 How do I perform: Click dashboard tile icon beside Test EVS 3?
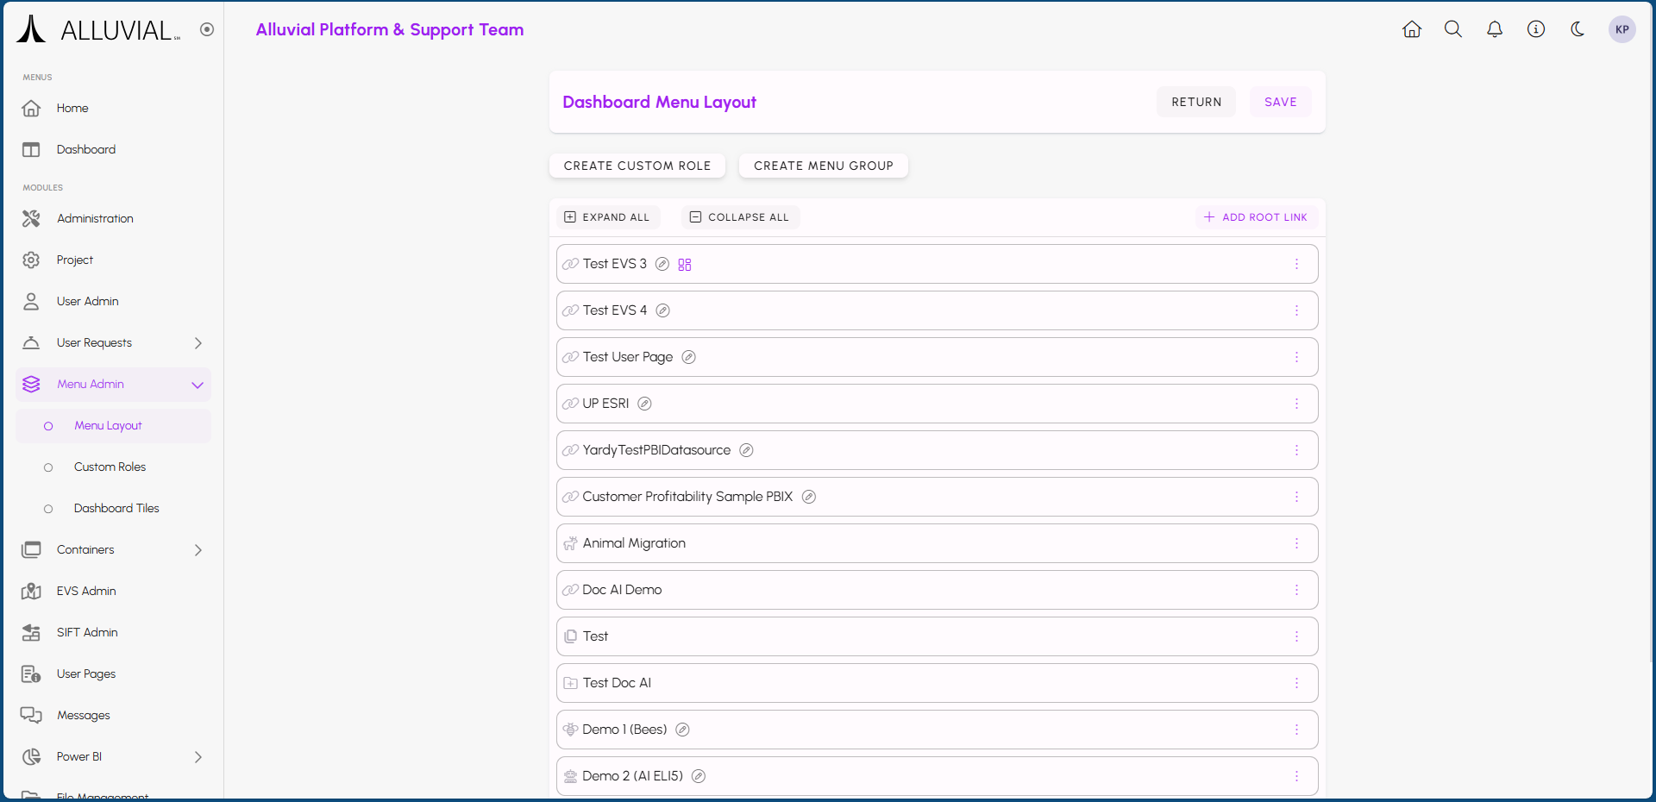click(x=685, y=265)
